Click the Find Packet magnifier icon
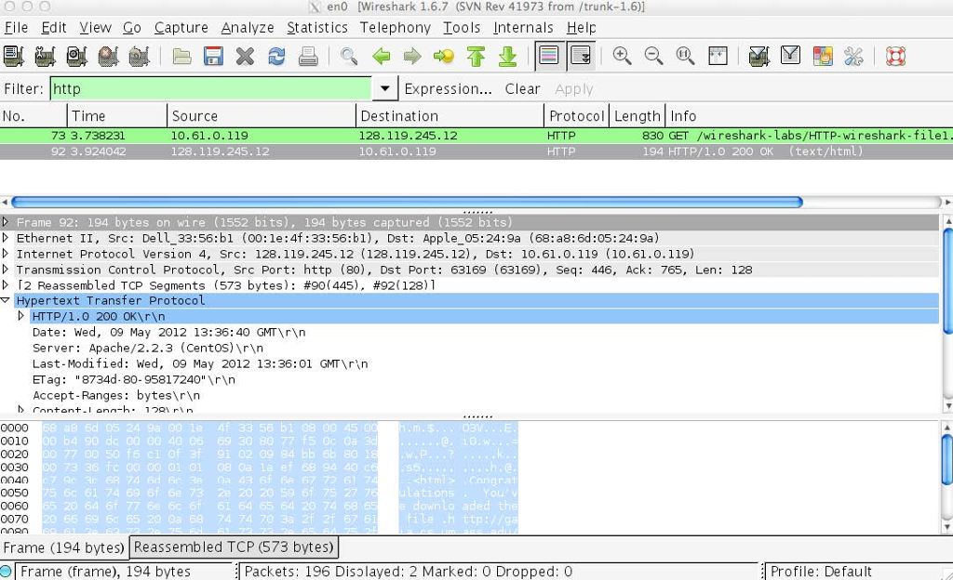953x580 pixels. [350, 56]
